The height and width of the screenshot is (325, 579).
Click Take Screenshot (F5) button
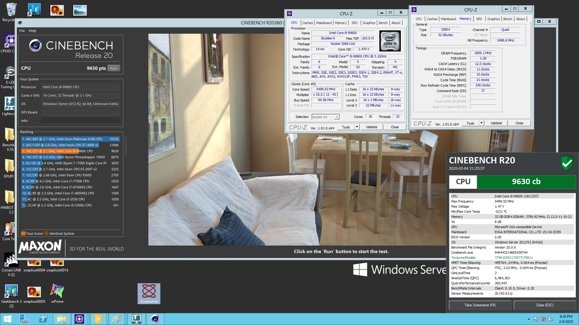pyautogui.click(x=480, y=305)
